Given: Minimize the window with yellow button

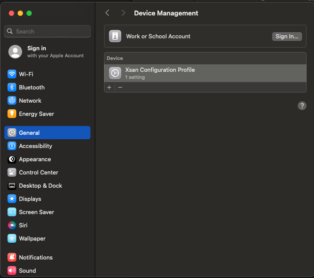Looking at the screenshot, I should tap(20, 13).
